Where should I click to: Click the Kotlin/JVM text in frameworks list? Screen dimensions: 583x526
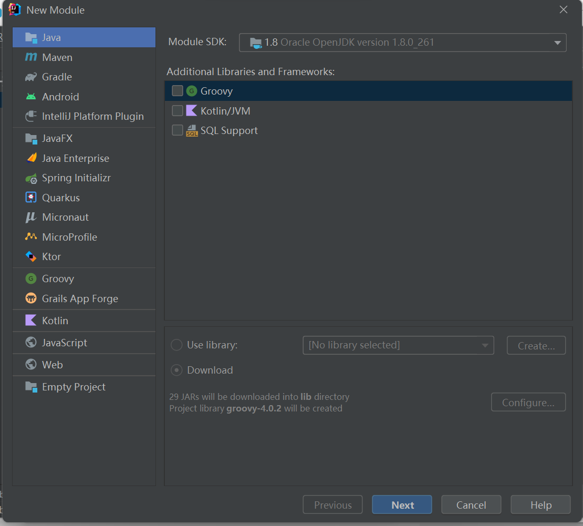pyautogui.click(x=225, y=111)
